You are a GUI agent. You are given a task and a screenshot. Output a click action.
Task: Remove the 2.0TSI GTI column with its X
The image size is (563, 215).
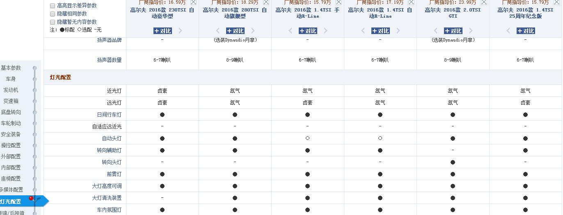pos(484,2)
